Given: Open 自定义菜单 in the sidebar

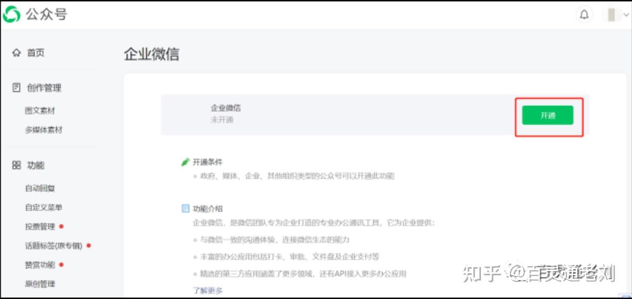Looking at the screenshot, I should click(43, 207).
